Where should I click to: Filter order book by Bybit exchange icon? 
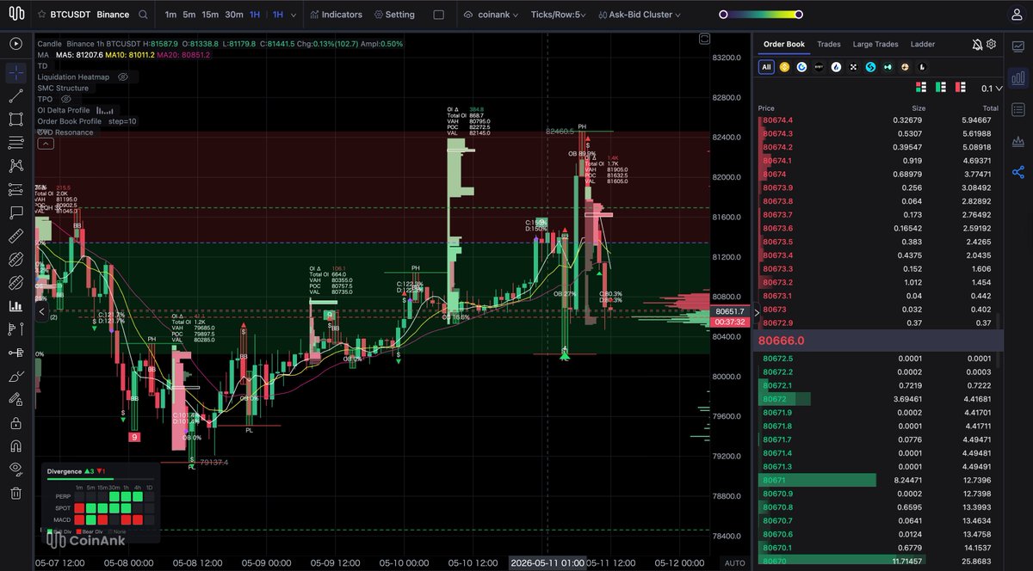click(x=819, y=66)
